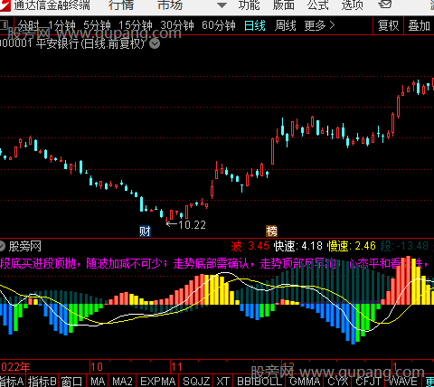Open the 窗口 tab
The height and width of the screenshot is (387, 434).
click(x=71, y=382)
